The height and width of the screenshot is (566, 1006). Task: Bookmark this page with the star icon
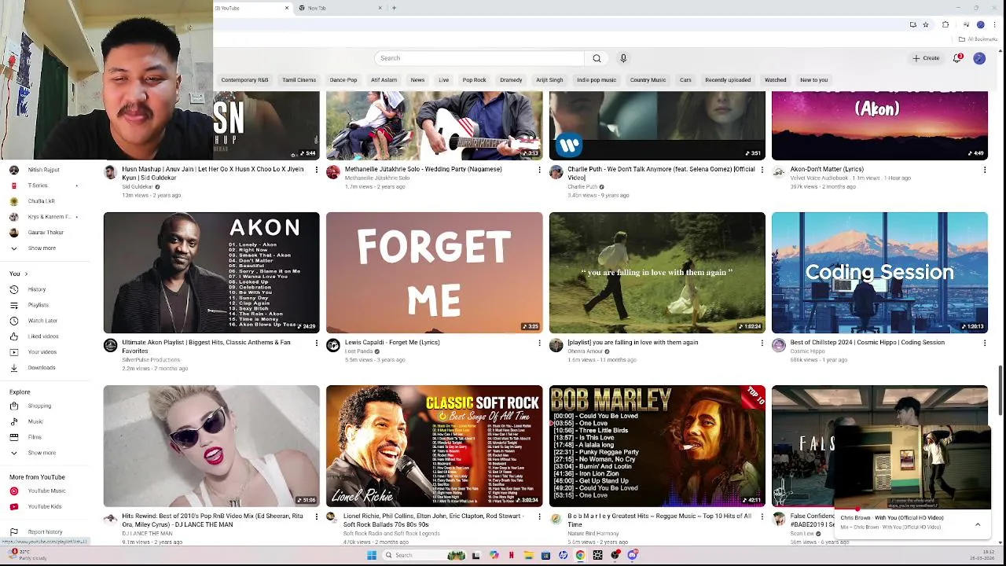tap(926, 24)
